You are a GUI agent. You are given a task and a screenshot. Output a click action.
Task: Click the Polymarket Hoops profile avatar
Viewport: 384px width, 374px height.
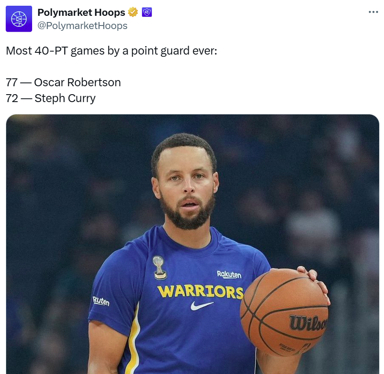point(19,19)
